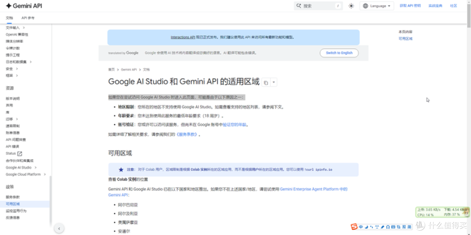
Task: Click the 双 icon in Sogou toolbar
Action: pos(405,227)
